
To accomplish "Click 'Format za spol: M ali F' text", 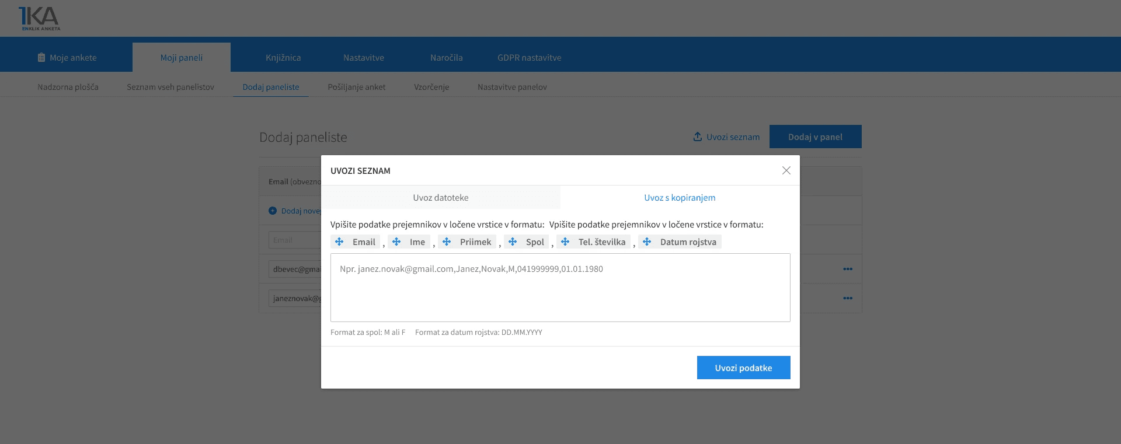I will coord(368,332).
